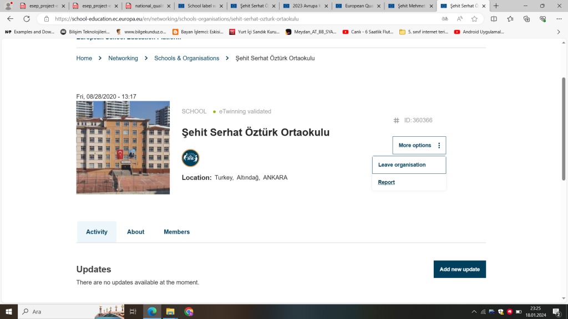Click the ID: 360366 text

(418, 120)
